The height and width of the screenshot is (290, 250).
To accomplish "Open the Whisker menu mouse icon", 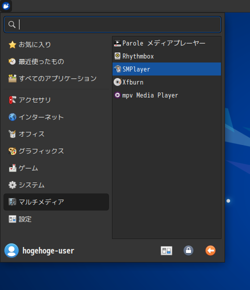I will (6, 6).
